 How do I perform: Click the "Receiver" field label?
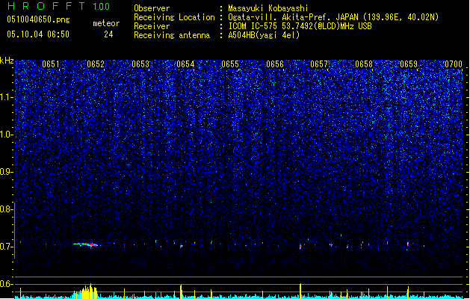pos(152,26)
